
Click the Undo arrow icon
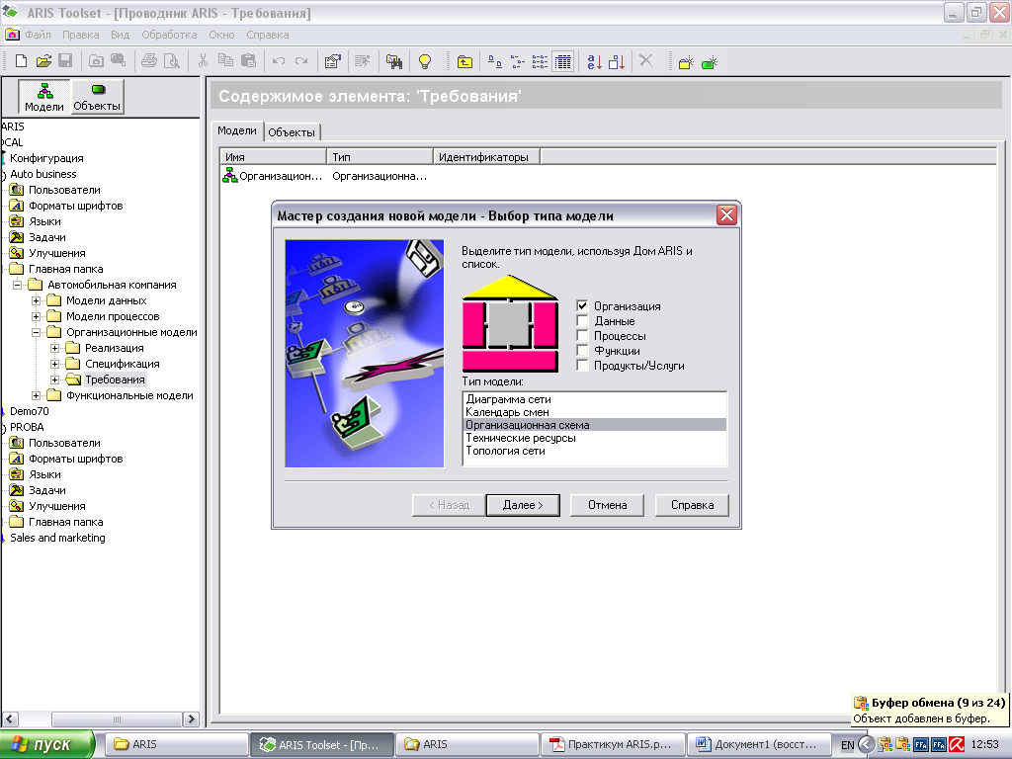(x=279, y=61)
